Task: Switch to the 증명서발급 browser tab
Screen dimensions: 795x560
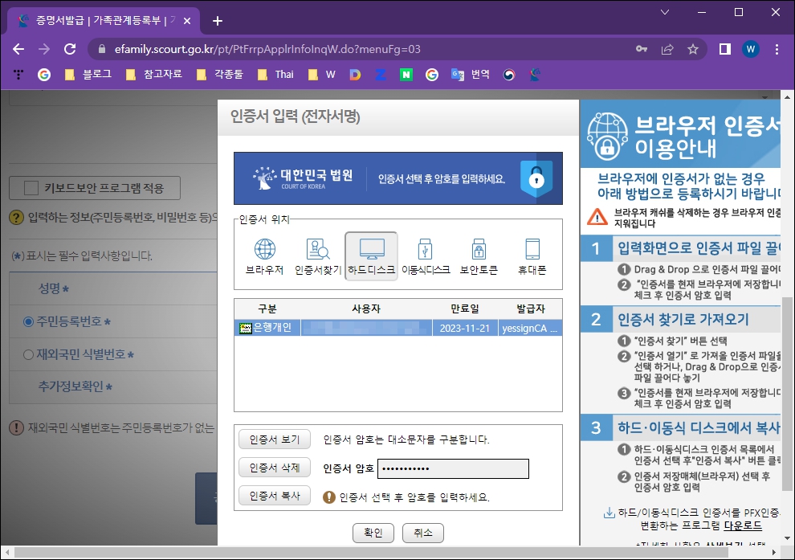Action: (x=96, y=22)
